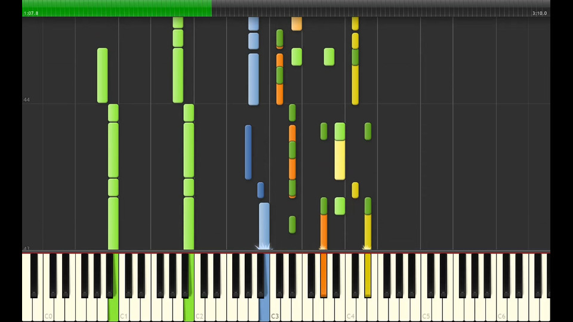Click the measure 44 marker label

point(26,100)
